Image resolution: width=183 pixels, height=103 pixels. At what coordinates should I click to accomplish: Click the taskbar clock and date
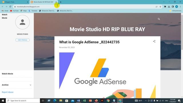(173, 100)
